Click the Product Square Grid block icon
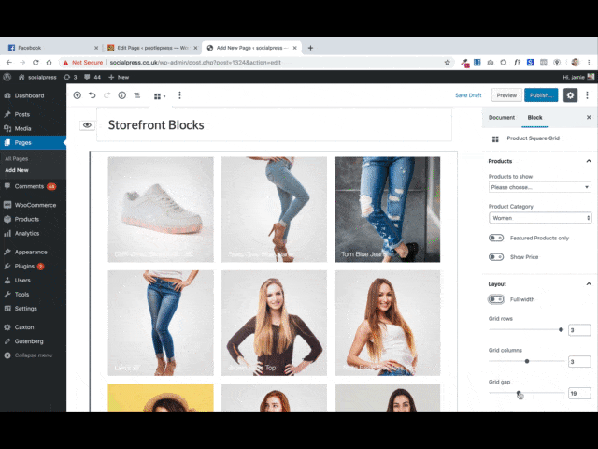This screenshot has width=598, height=449. (x=495, y=139)
